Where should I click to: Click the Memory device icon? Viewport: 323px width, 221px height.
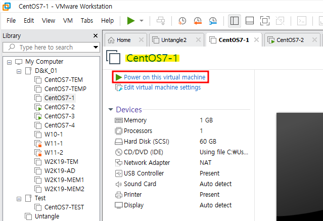coord(119,120)
